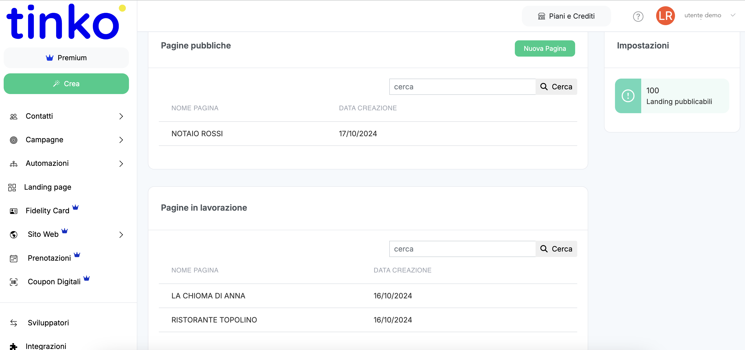Click the Integrazioni puzzle icon
Viewport: 745px width, 350px height.
tap(14, 346)
